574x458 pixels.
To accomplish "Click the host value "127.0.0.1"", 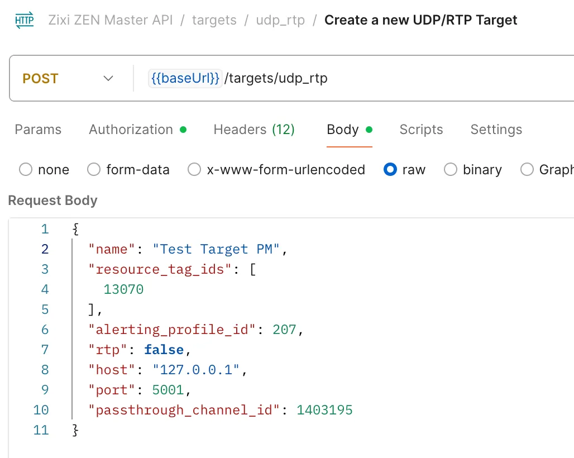I will [196, 370].
